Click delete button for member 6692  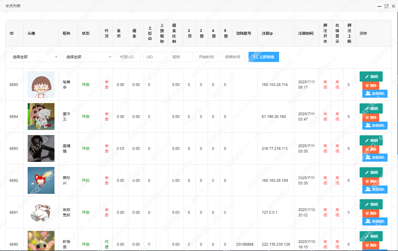(371, 181)
